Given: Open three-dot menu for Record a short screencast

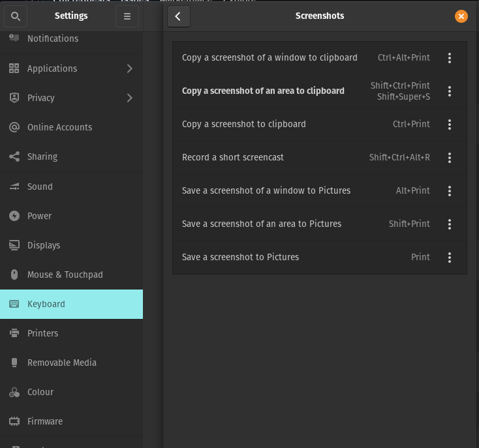Looking at the screenshot, I should tap(450, 157).
